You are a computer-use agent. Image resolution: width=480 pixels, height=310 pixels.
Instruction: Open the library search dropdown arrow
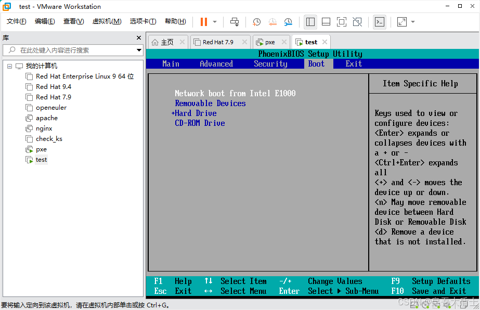(139, 50)
